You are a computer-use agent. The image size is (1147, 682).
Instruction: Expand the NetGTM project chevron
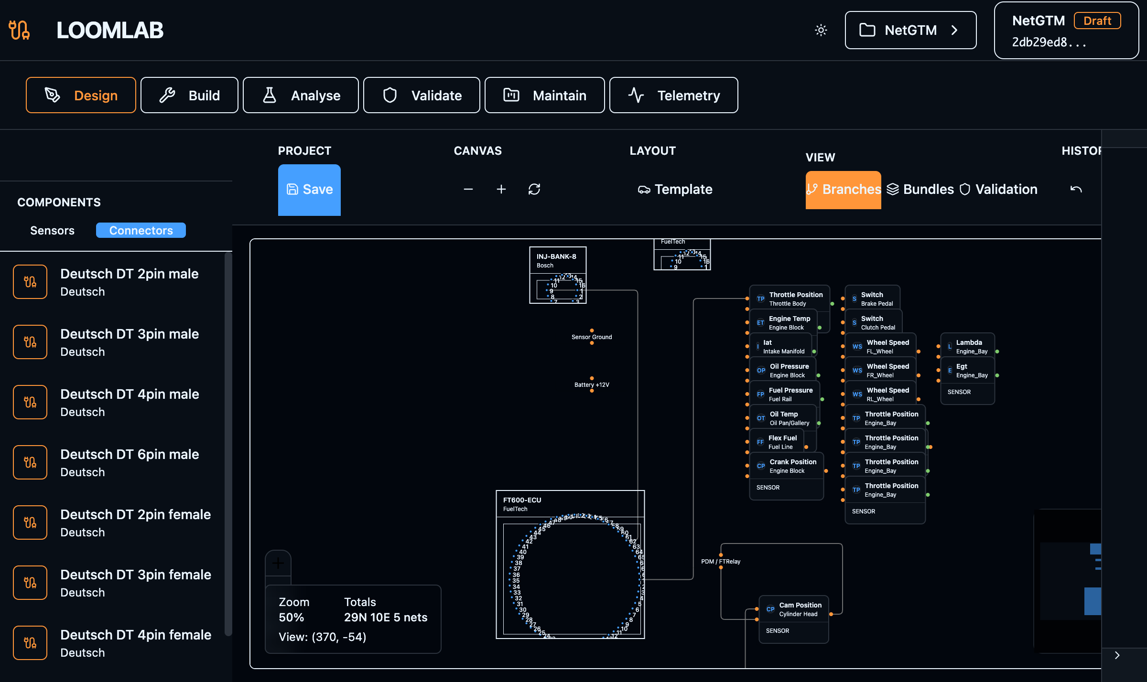point(954,30)
